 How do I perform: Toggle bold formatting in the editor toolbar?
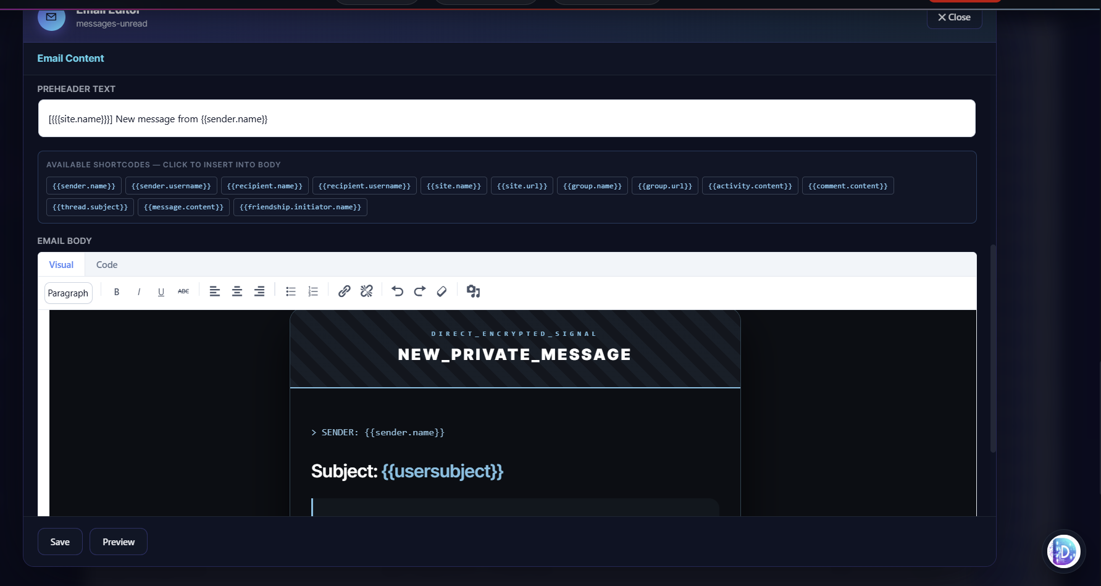tap(116, 291)
